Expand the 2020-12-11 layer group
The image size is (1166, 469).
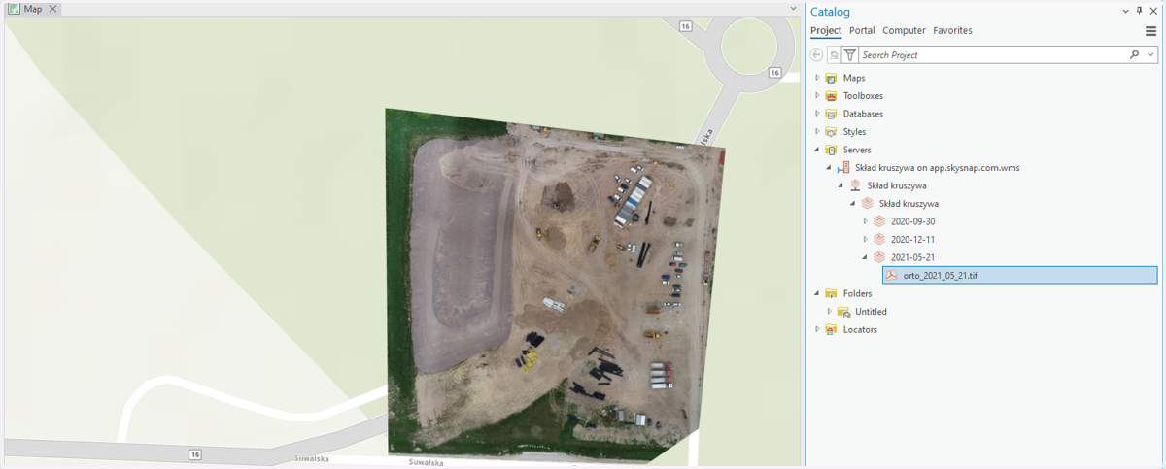pos(865,239)
